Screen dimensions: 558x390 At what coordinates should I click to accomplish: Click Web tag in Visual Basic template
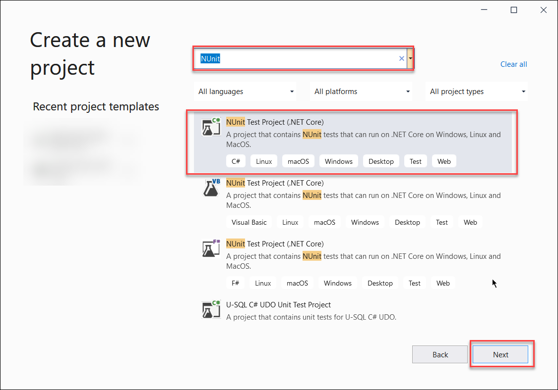click(x=471, y=222)
